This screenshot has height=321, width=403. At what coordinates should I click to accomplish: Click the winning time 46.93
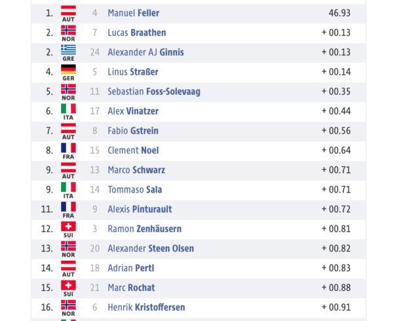point(339,13)
